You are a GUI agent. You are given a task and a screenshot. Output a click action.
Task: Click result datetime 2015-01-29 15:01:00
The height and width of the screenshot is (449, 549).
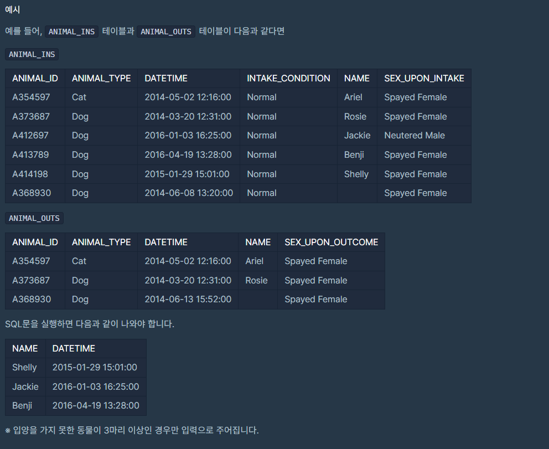pos(95,368)
